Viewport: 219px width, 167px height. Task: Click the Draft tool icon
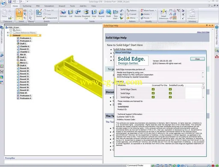pyautogui.click(x=109, y=14)
